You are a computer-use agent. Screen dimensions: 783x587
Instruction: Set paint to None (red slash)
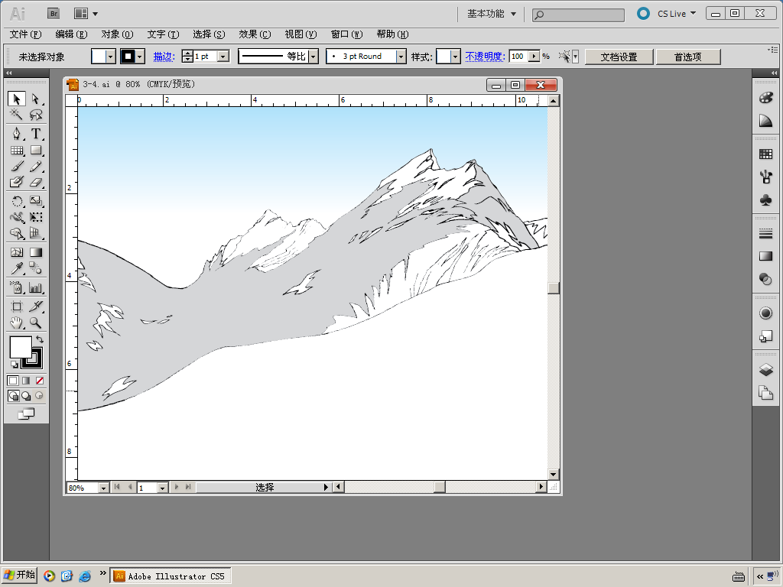point(40,381)
